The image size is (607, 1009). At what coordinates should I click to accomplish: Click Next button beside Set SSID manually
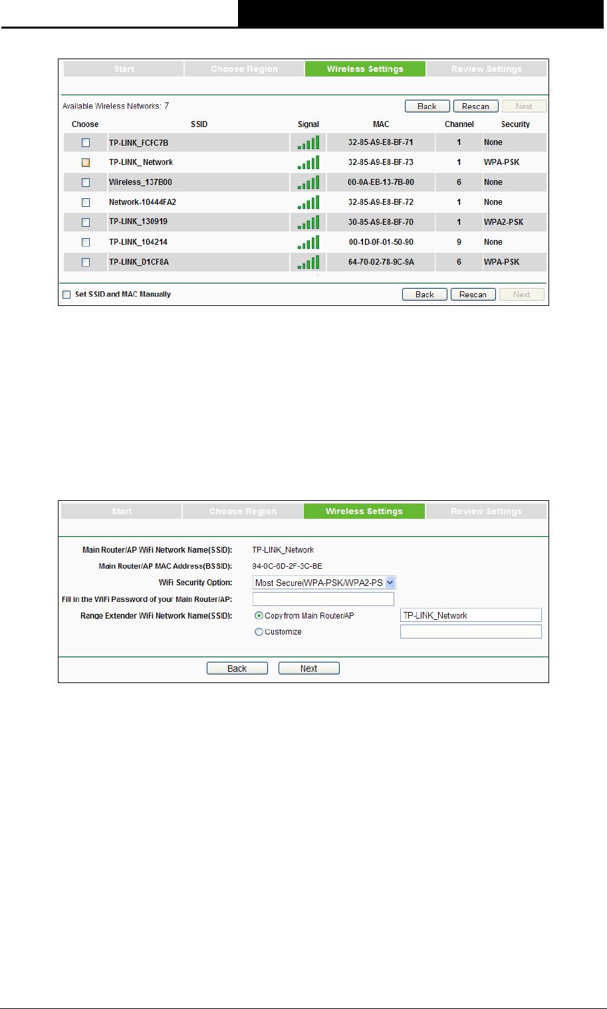pyautogui.click(x=522, y=295)
